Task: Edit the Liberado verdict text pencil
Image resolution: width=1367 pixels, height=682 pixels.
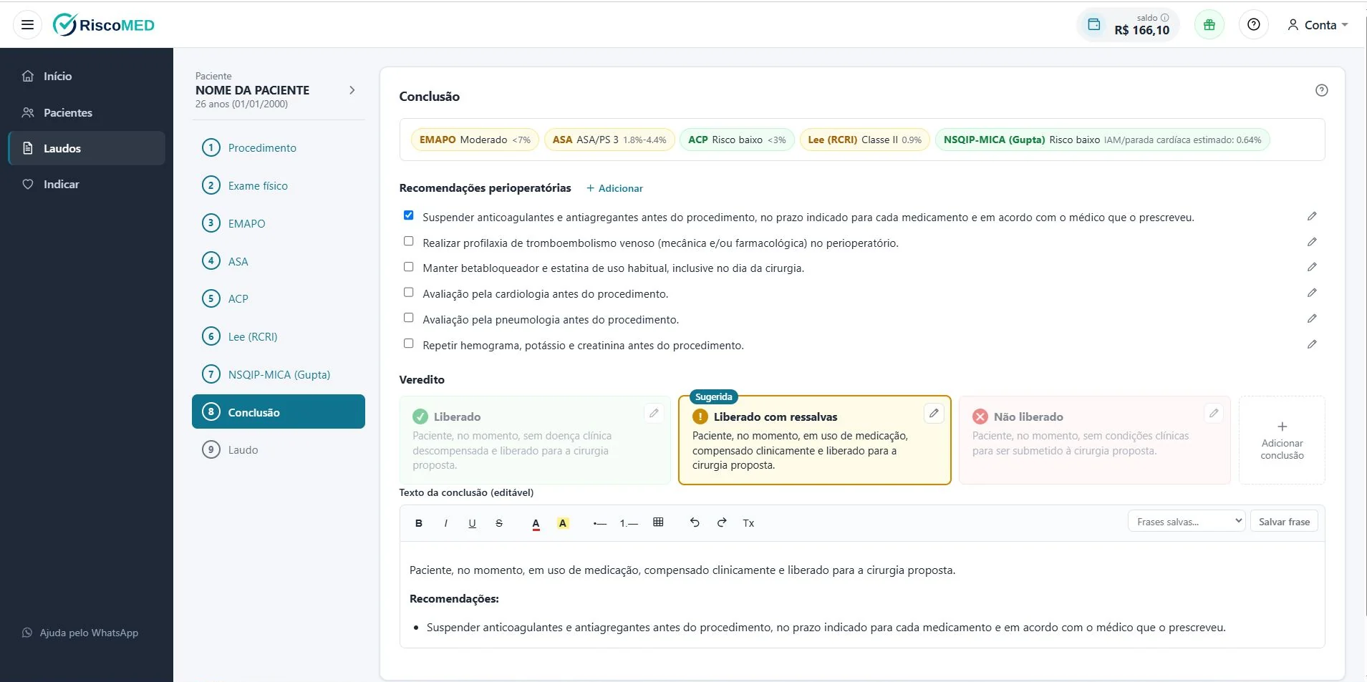Action: 654,413
